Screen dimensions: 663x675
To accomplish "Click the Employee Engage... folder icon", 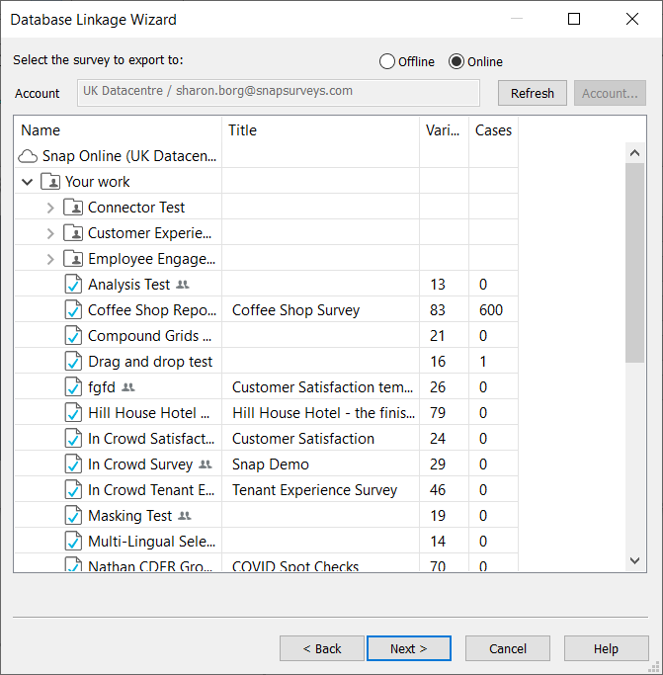I will click(73, 259).
